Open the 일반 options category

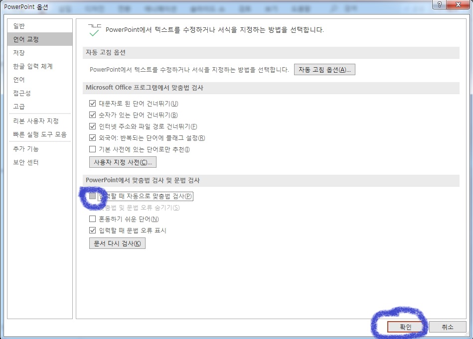click(40, 26)
